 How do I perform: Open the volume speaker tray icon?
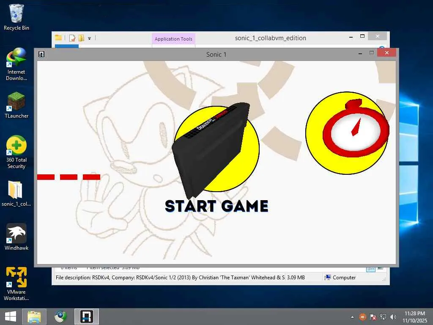pos(393,317)
